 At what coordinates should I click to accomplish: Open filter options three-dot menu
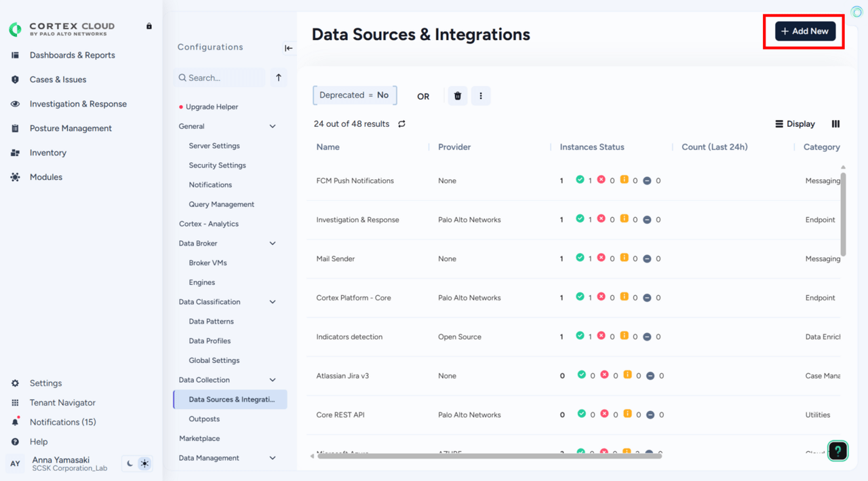click(x=481, y=96)
